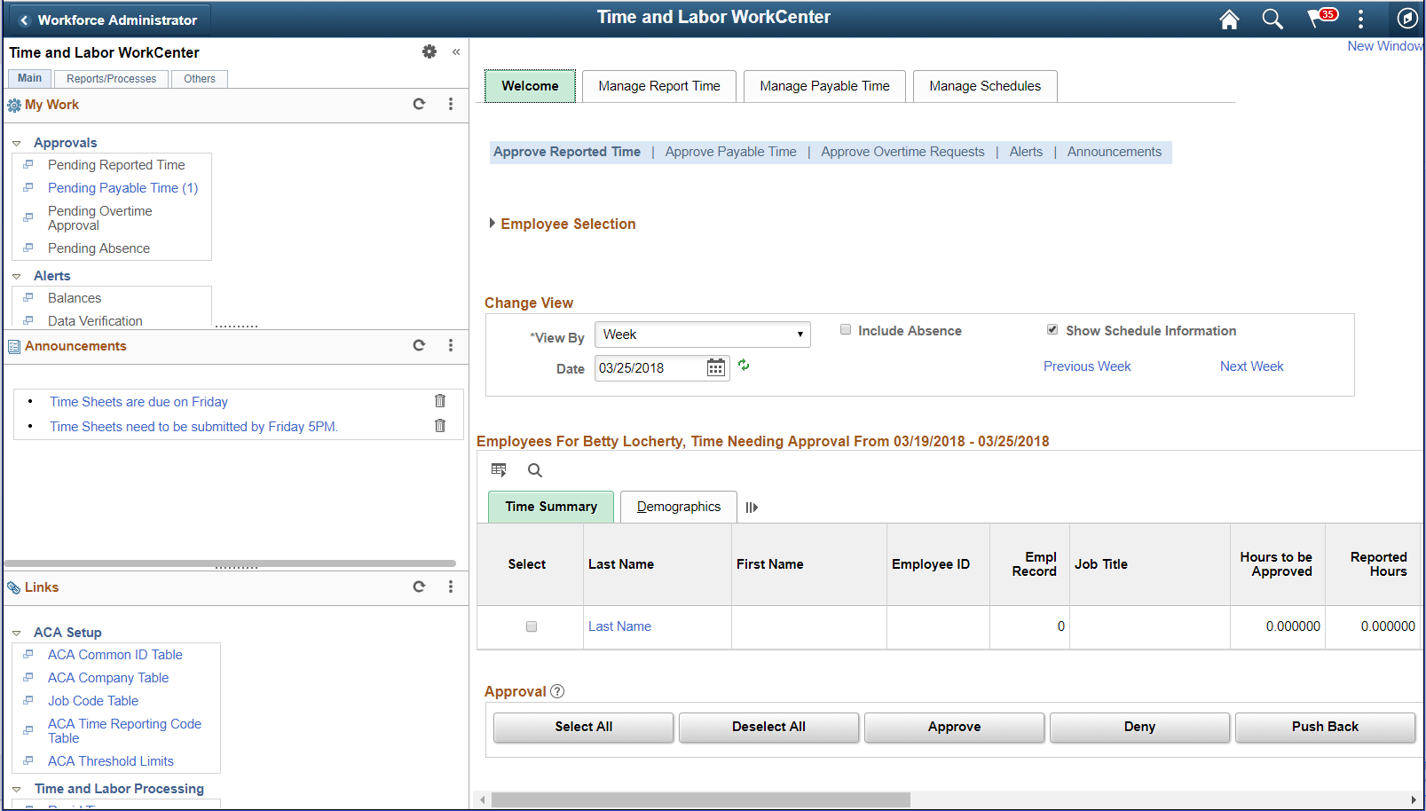Check the Select box for employee row
1426x811 pixels.
point(532,626)
